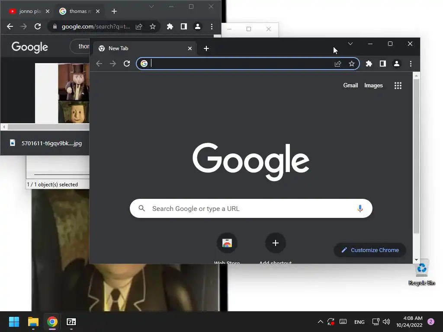Switch to thomas Google tab in back window
Image resolution: width=443 pixels, height=332 pixels.
click(79, 11)
